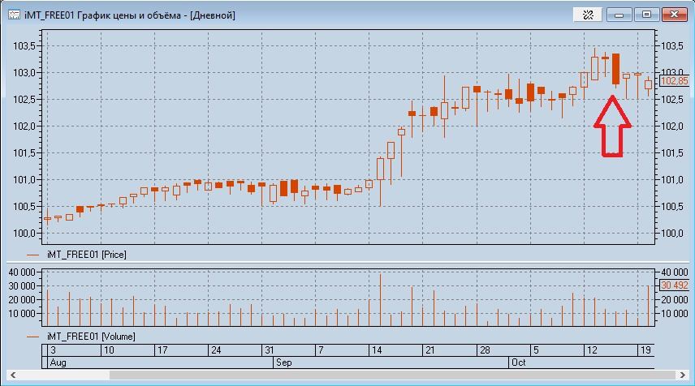Maximize the iMT_FREE01 chart window
695x386 pixels.
coord(646,15)
